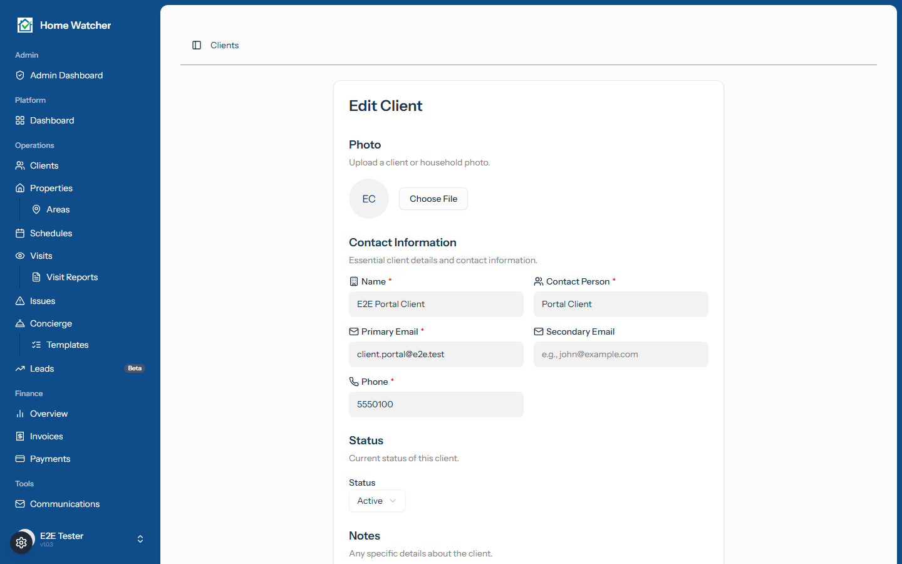The image size is (902, 564).
Task: Open Admin Dashboard shield icon
Action: 20,75
